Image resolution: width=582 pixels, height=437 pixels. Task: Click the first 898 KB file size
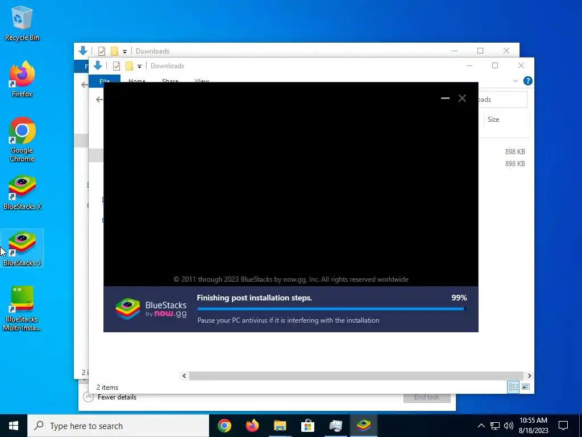tap(515, 151)
